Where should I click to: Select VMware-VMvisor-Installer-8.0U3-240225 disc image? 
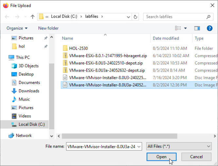pyautogui.click(x=108, y=78)
